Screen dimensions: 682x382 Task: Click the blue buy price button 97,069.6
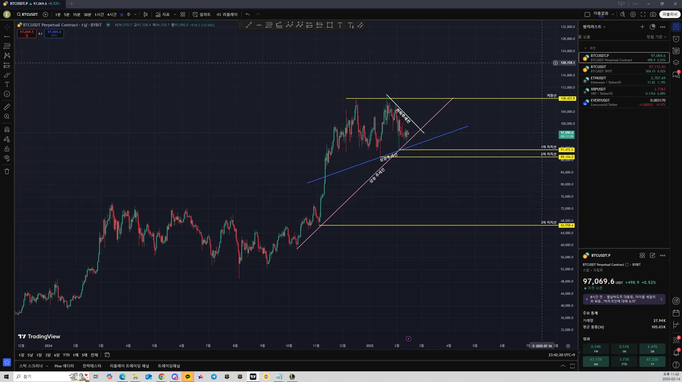click(x=54, y=33)
